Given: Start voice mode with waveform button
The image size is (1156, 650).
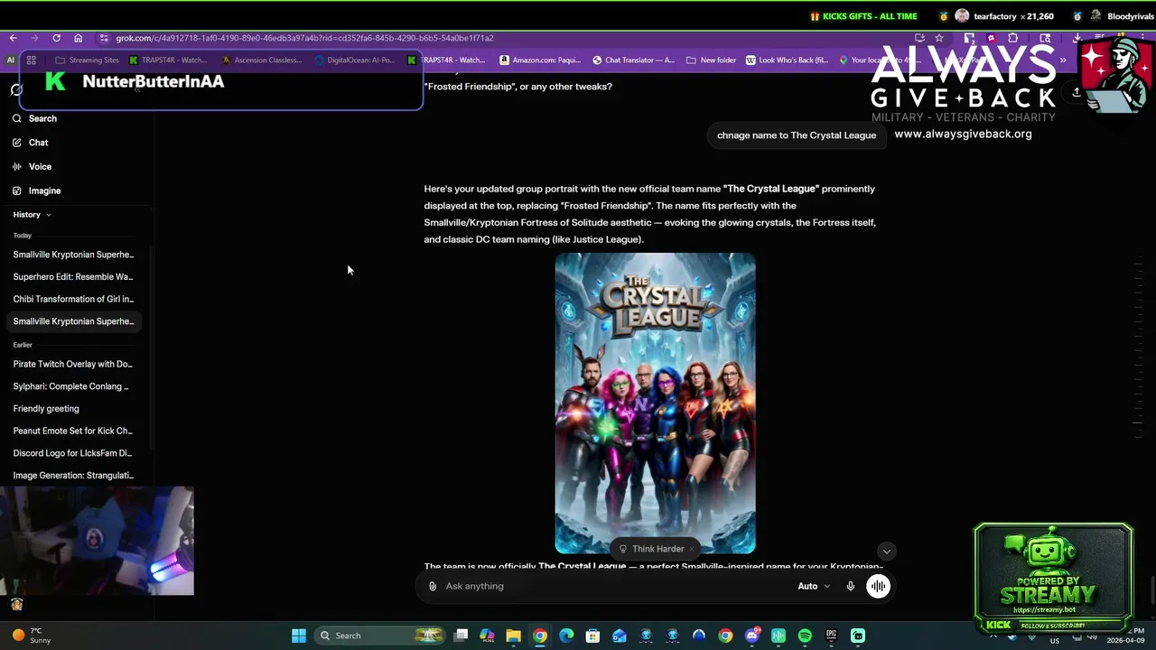Looking at the screenshot, I should coord(878,587).
